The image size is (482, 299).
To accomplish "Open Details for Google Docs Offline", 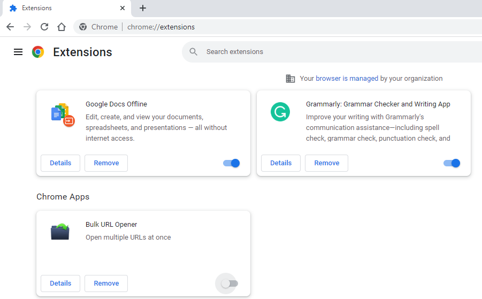I will 60,163.
